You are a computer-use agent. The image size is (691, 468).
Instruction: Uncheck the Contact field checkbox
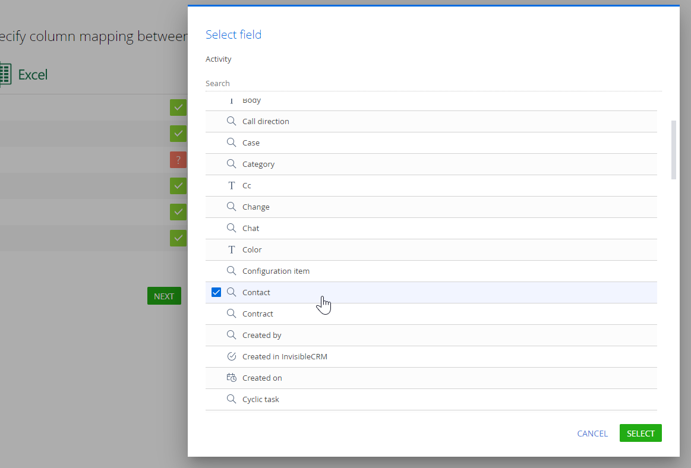point(216,292)
